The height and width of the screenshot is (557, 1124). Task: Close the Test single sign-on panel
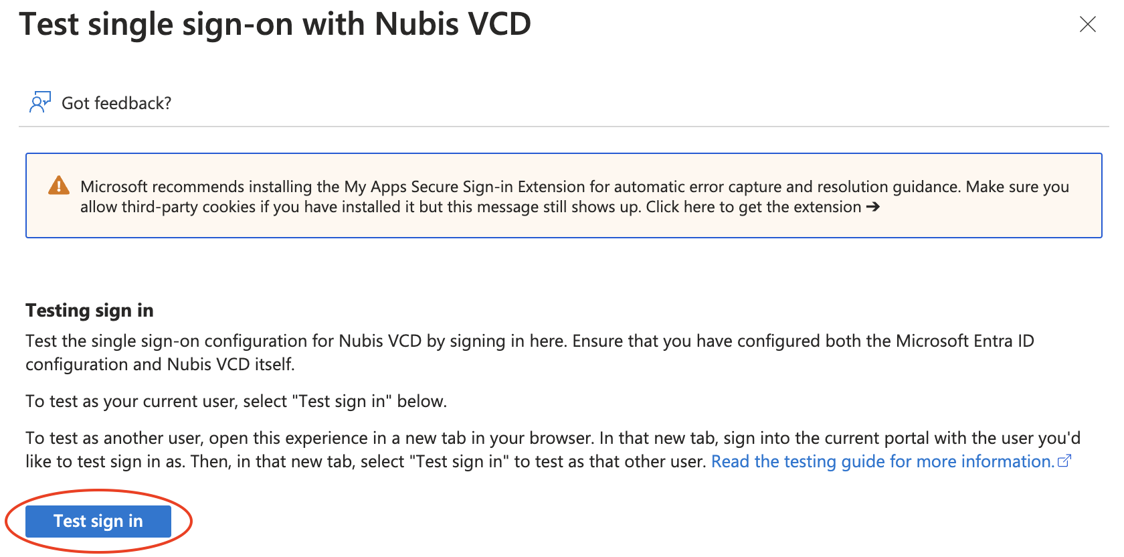[1088, 25]
